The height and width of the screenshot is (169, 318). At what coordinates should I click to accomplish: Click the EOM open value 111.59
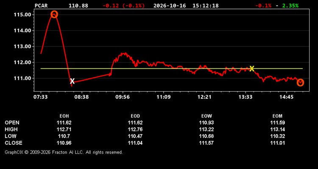[277, 123]
